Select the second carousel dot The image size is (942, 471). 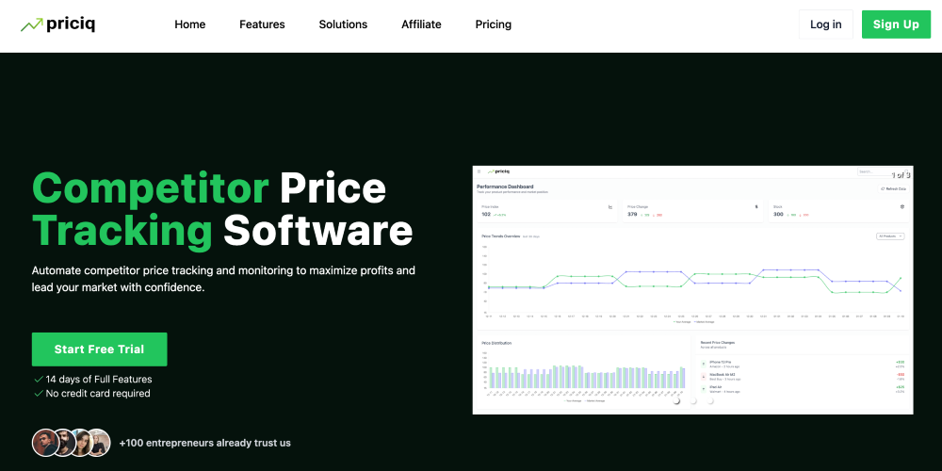point(693,400)
